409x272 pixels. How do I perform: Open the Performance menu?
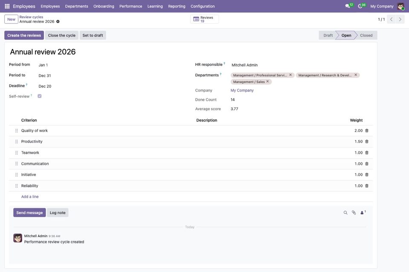[131, 6]
